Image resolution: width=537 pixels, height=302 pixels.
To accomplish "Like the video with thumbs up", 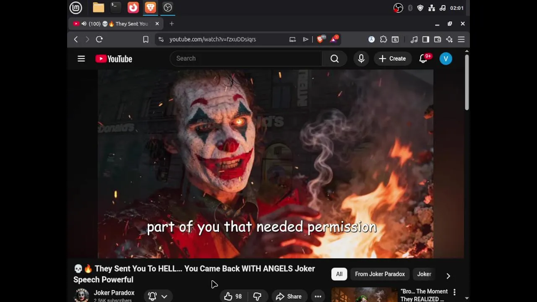I will pyautogui.click(x=233, y=297).
